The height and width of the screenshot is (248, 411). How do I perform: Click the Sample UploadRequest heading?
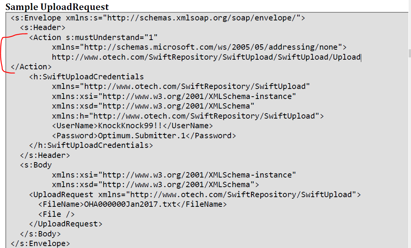(x=57, y=7)
